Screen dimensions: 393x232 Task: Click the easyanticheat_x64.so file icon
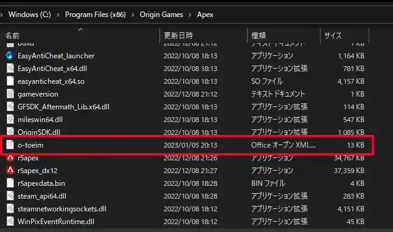[10, 81]
